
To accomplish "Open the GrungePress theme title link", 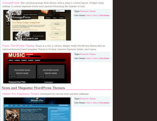I will [11, 3].
